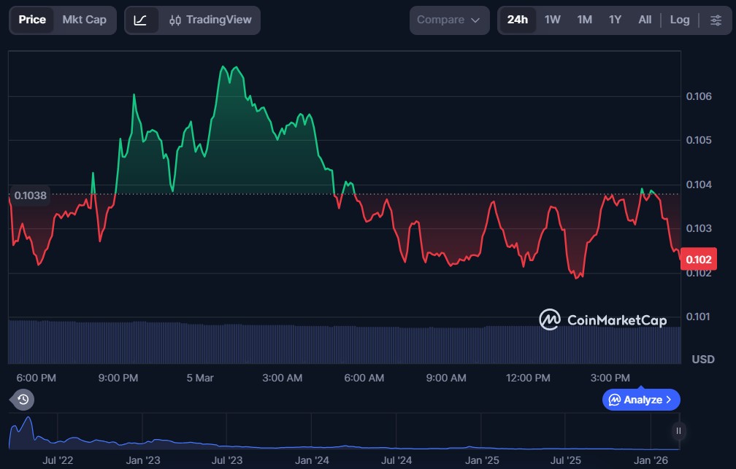Click the 0.1038 opening price label
The image size is (736, 469).
pos(30,195)
